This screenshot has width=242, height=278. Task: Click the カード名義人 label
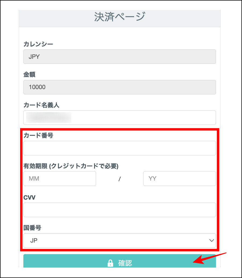(x=41, y=105)
